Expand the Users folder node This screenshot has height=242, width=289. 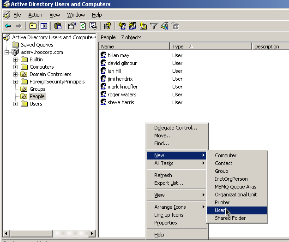click(x=16, y=104)
